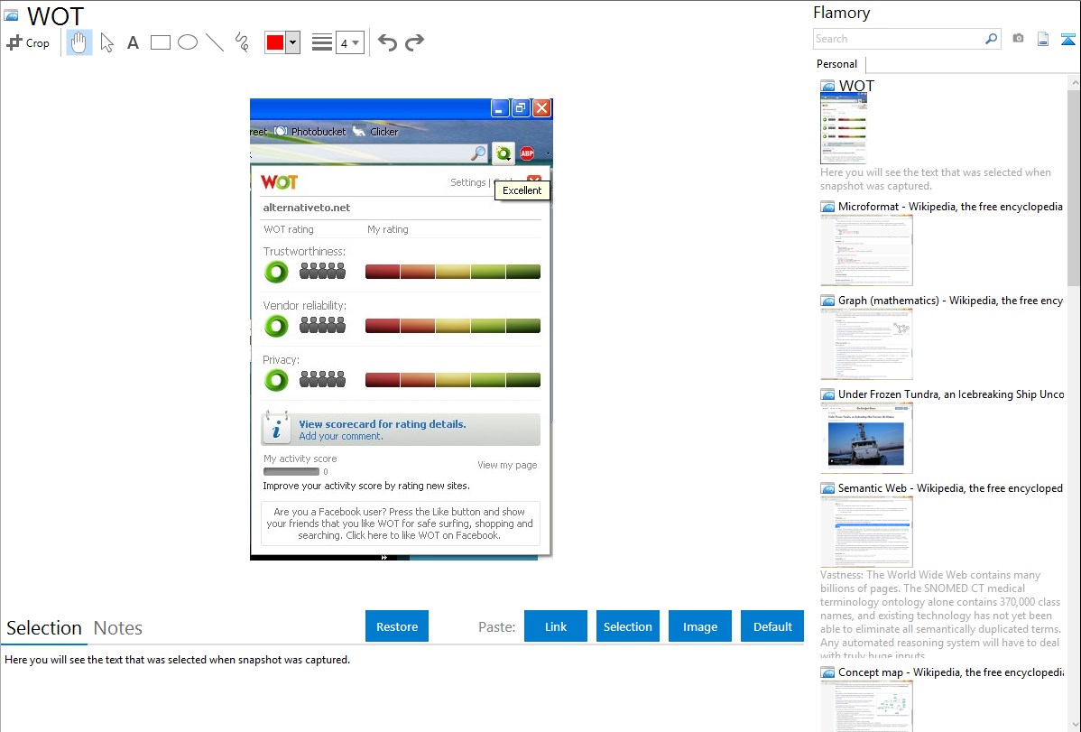Click the Restore button
This screenshot has height=732, width=1081.
[397, 625]
